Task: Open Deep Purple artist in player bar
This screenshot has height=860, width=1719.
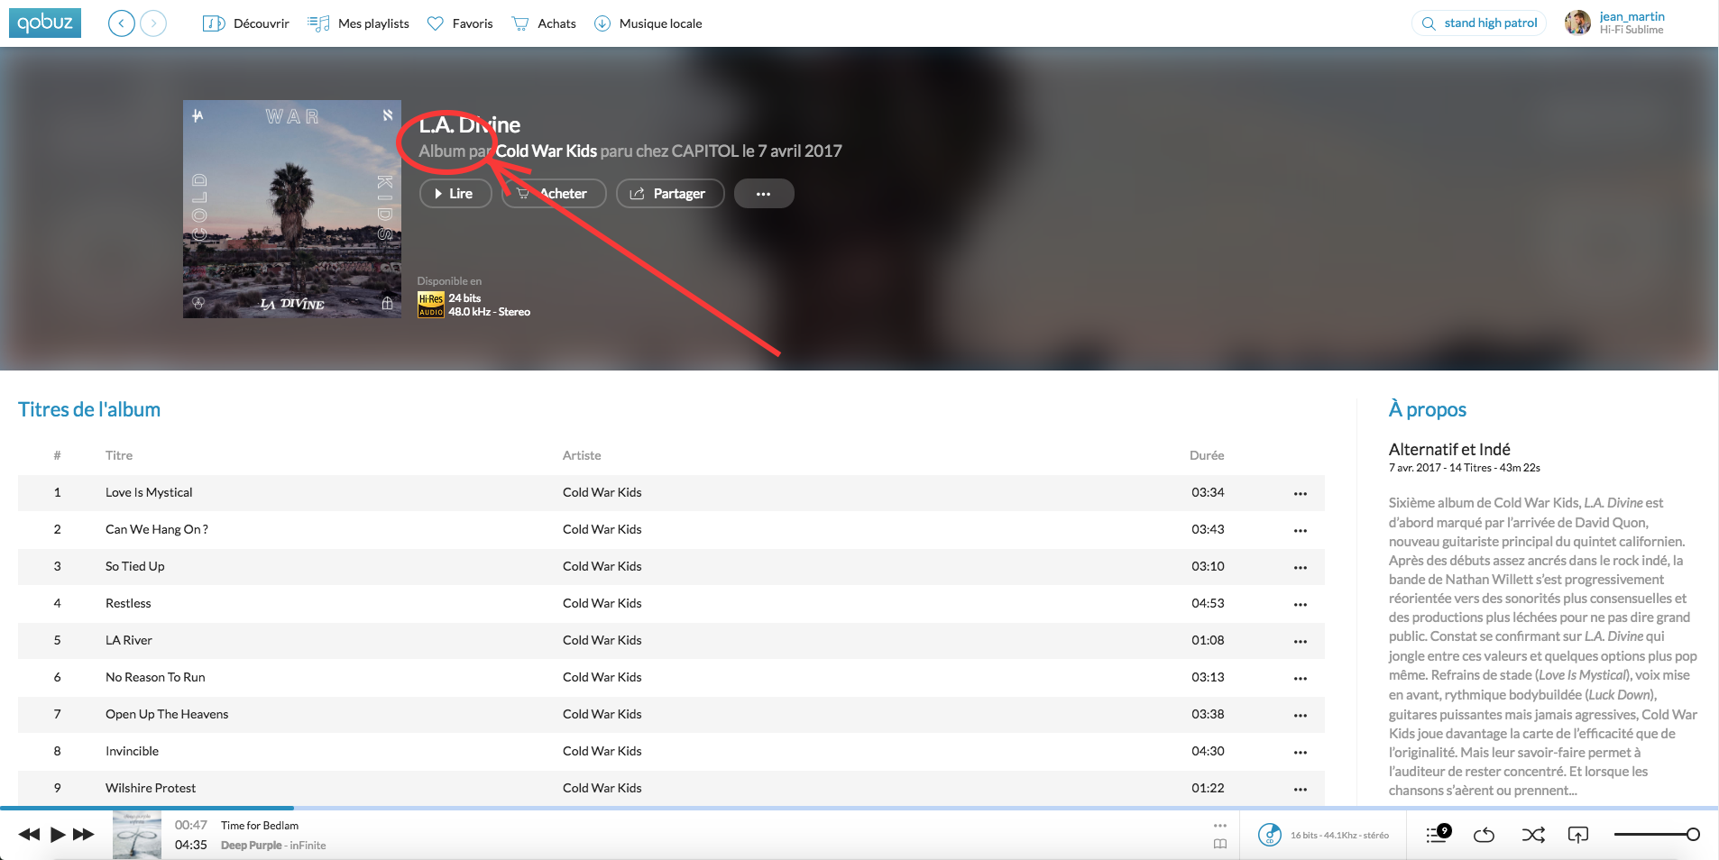Action: [251, 846]
